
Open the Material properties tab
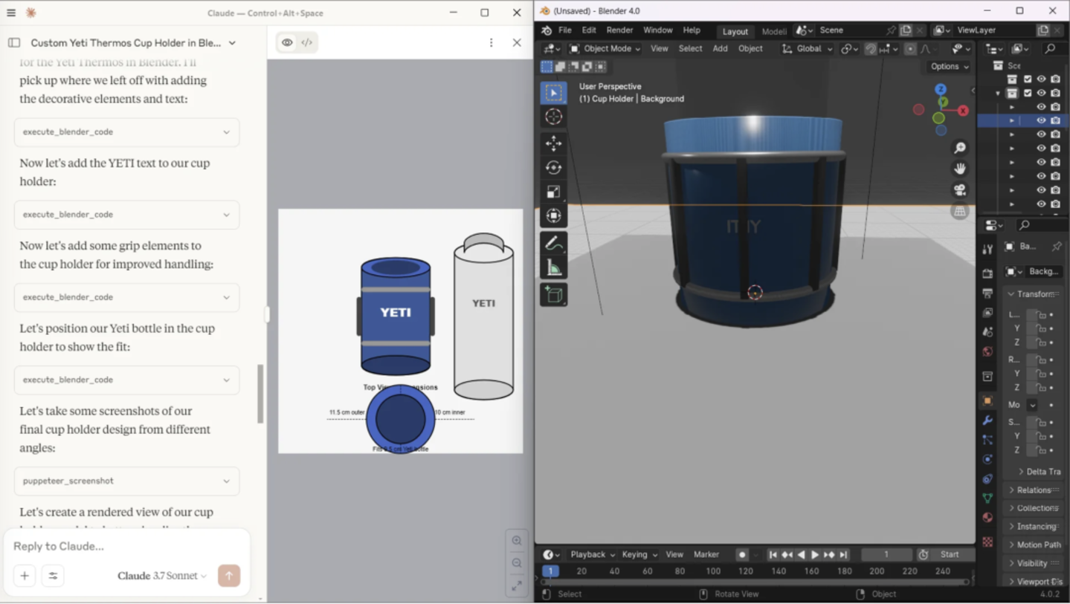pos(987,517)
